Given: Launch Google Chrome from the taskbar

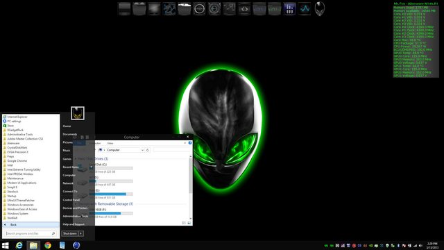Looking at the screenshot, I should point(48,245).
